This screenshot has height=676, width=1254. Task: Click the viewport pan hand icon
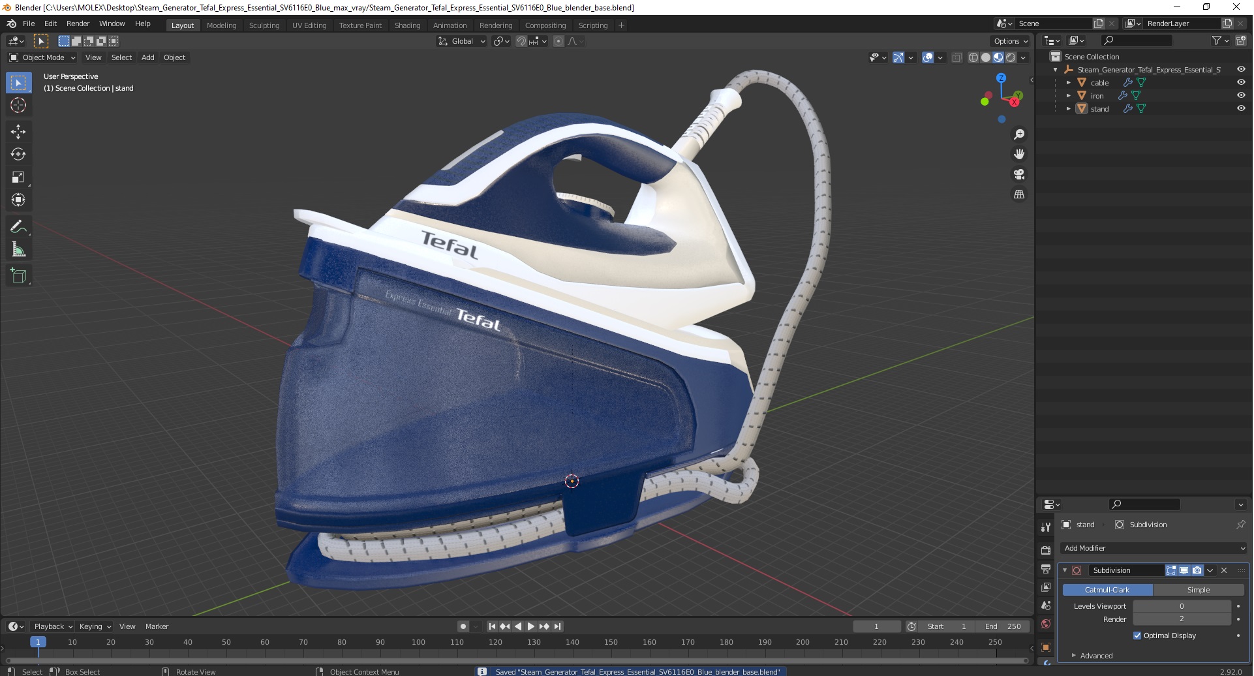(x=1019, y=154)
